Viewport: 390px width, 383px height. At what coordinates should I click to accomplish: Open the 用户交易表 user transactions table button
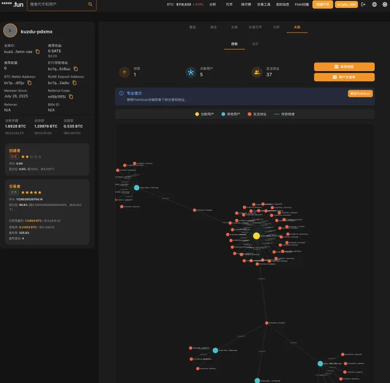[x=344, y=77]
